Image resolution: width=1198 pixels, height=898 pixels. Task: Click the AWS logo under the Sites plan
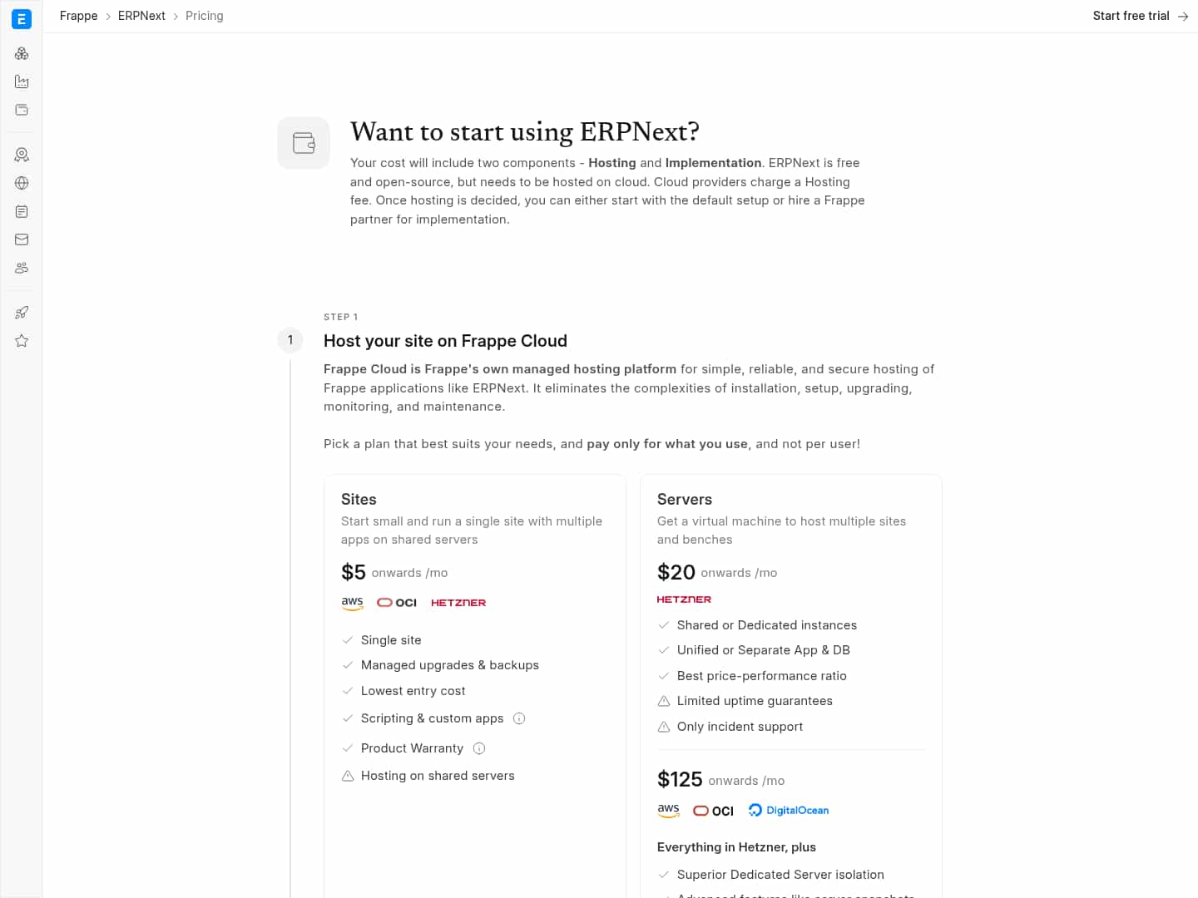[353, 603]
